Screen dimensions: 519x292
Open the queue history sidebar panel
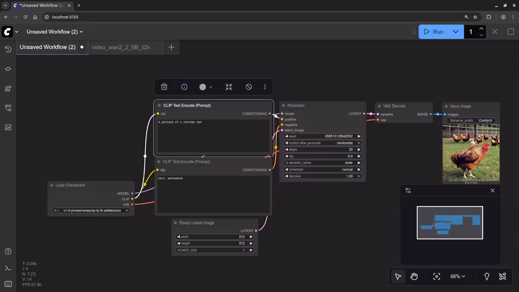(8, 49)
